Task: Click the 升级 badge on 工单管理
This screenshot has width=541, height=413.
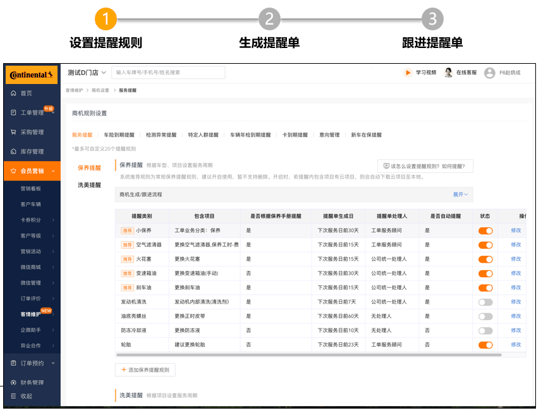Action: tap(49, 109)
